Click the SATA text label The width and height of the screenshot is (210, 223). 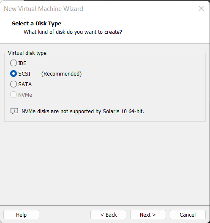25,84
